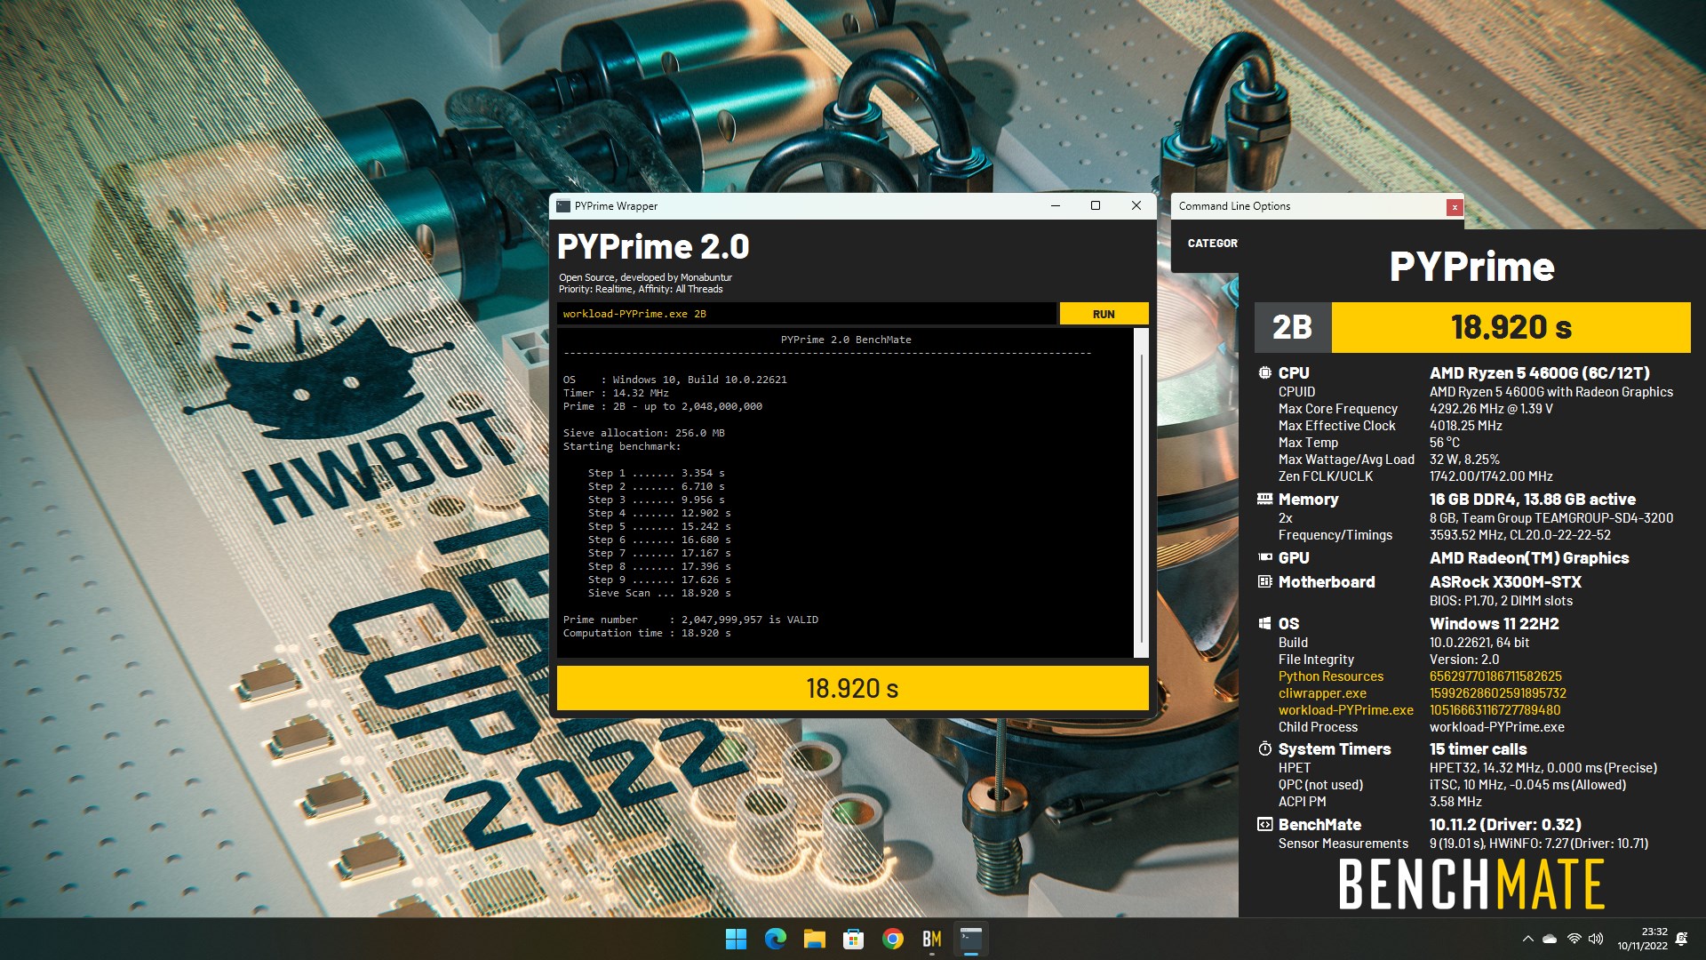1706x960 pixels.
Task: Click the PYPrime Wrapper title bar console icon
Action: [563, 206]
